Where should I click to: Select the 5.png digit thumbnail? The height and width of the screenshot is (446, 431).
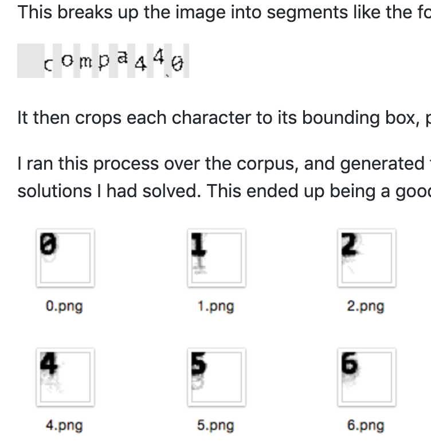[217, 377]
